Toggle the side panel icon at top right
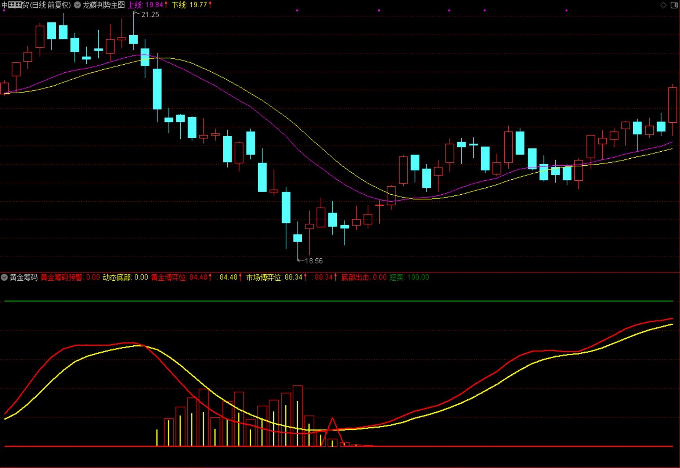 click(x=673, y=5)
